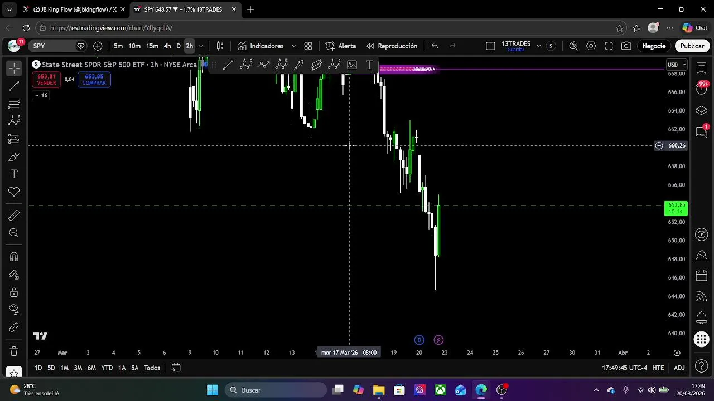Screen dimensions: 714x401
Task: Click the link drawings sync icon
Action: click(14, 327)
